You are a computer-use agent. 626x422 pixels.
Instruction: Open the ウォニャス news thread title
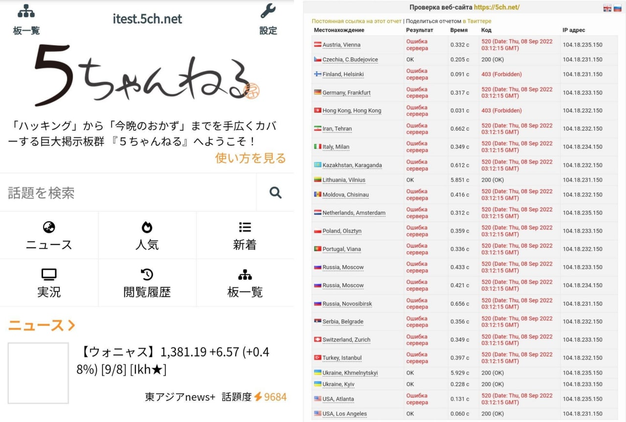[173, 360]
